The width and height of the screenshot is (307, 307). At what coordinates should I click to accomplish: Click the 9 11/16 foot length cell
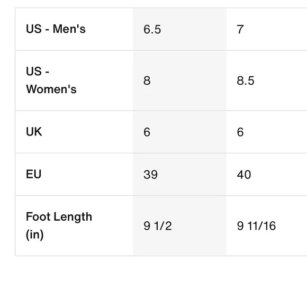coord(267,225)
